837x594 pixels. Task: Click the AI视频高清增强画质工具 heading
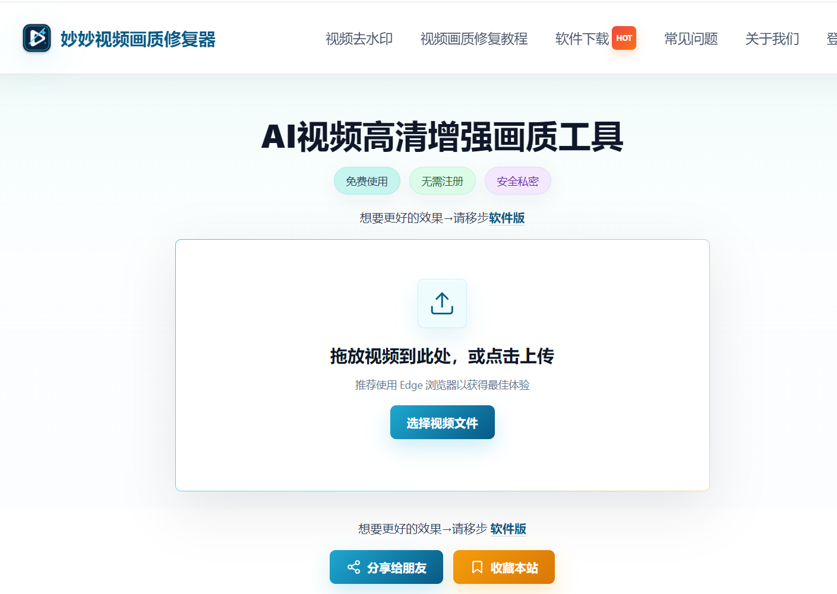pos(443,137)
